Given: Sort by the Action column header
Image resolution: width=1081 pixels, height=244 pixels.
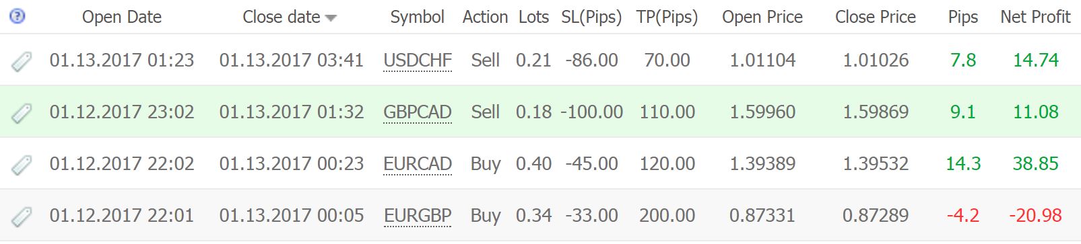Looking at the screenshot, I should click(x=485, y=17).
